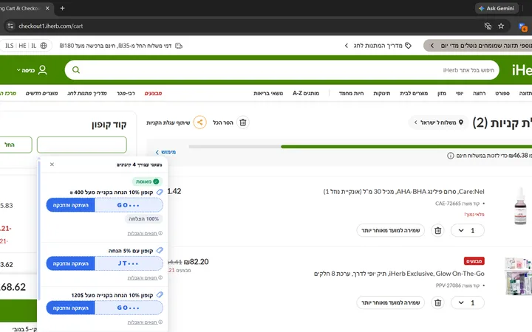Delete the Care:Nel serum item
Image resolution: width=532 pixels, height=332 pixels.
(437, 230)
